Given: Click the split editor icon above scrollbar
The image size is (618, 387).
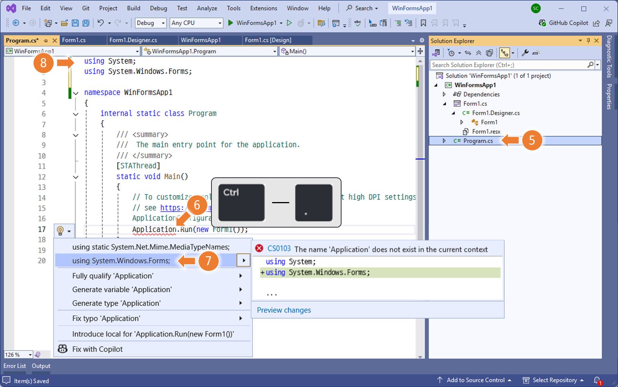Looking at the screenshot, I should 420,51.
